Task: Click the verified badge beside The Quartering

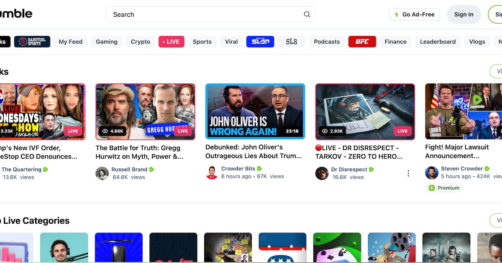Action: click(46, 169)
